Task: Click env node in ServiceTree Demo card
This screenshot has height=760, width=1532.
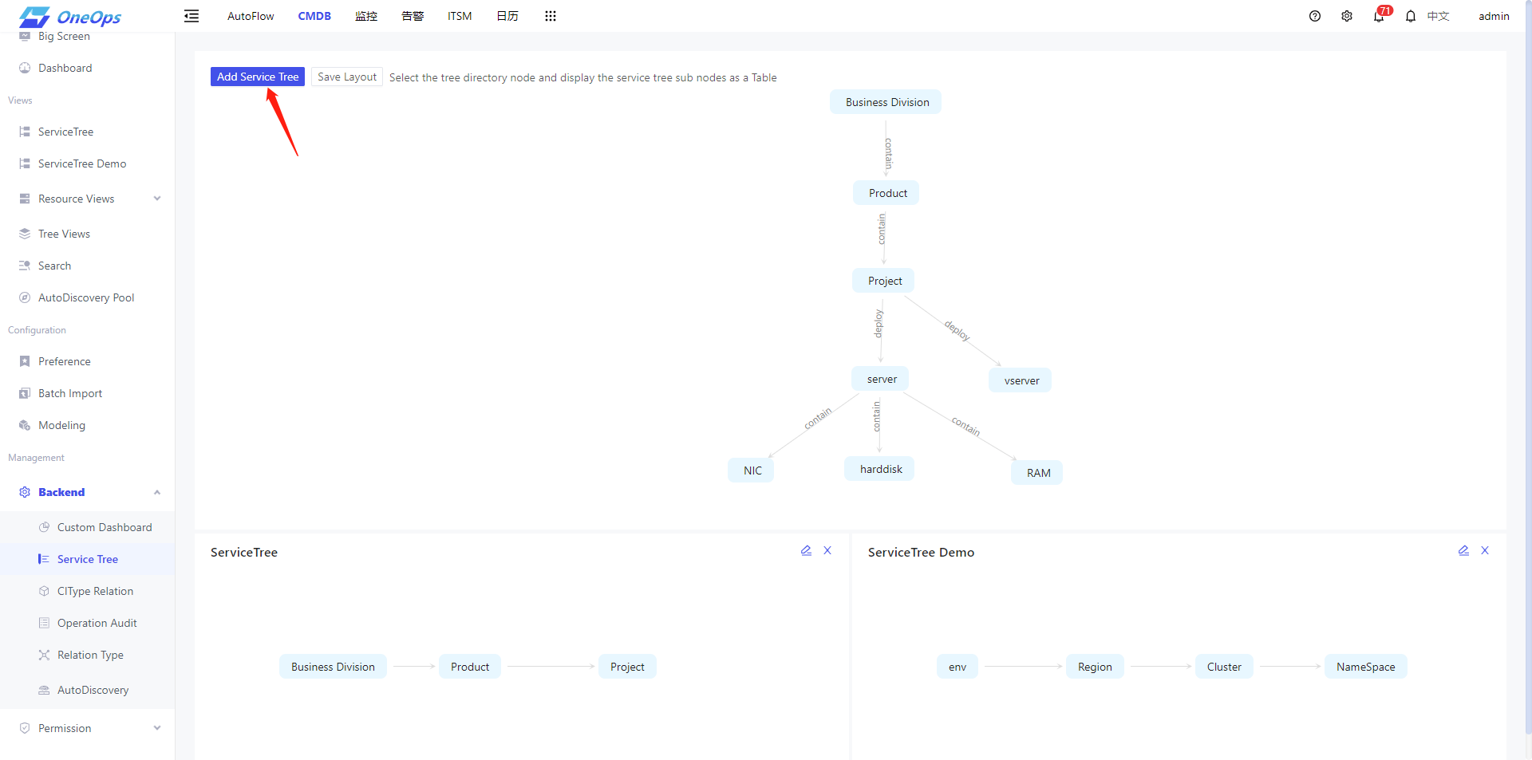Action: tap(958, 667)
